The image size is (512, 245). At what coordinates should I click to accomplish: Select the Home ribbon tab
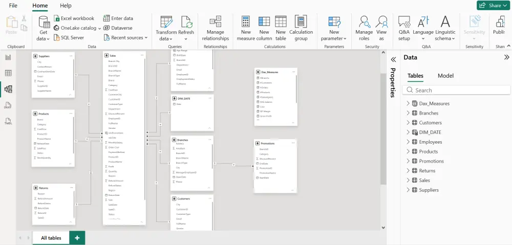40,6
